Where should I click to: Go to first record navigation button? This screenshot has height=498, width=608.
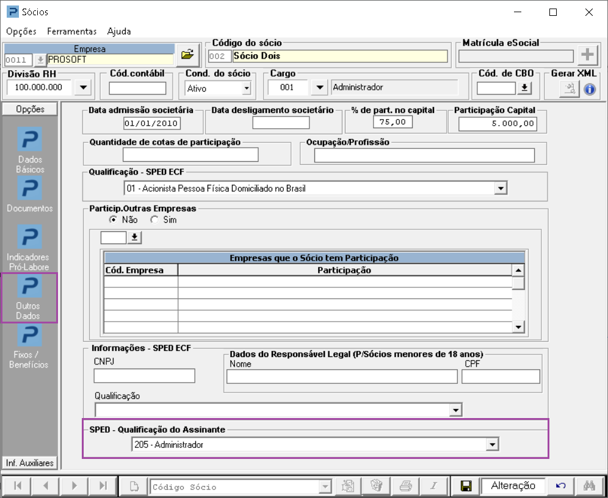(x=17, y=486)
